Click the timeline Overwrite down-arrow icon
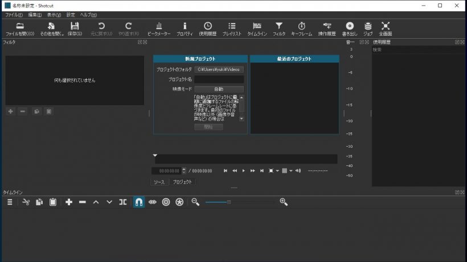This screenshot has width=467, height=262. (x=109, y=202)
